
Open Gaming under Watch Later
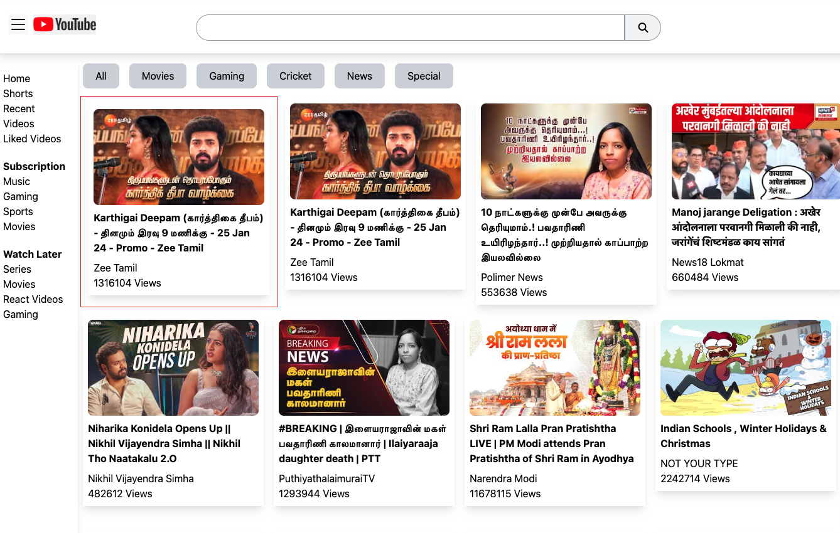pyautogui.click(x=21, y=314)
